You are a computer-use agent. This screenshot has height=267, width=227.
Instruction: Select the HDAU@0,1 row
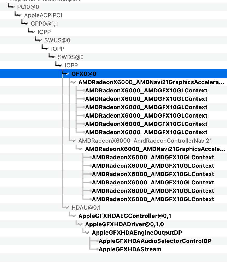click(x=113, y=207)
